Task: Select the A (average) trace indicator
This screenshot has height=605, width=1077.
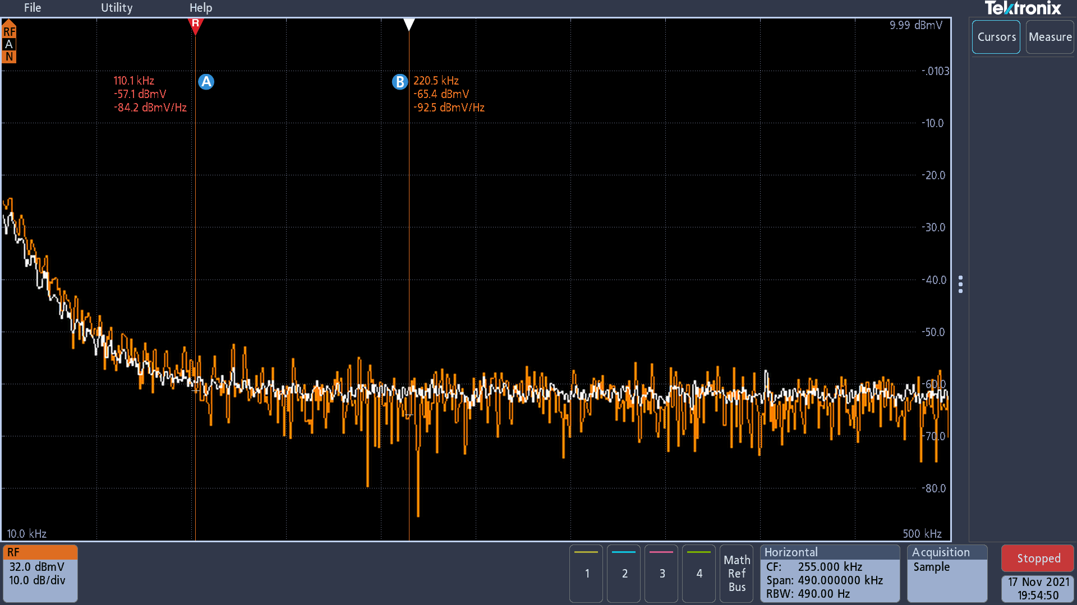Action: coord(9,44)
